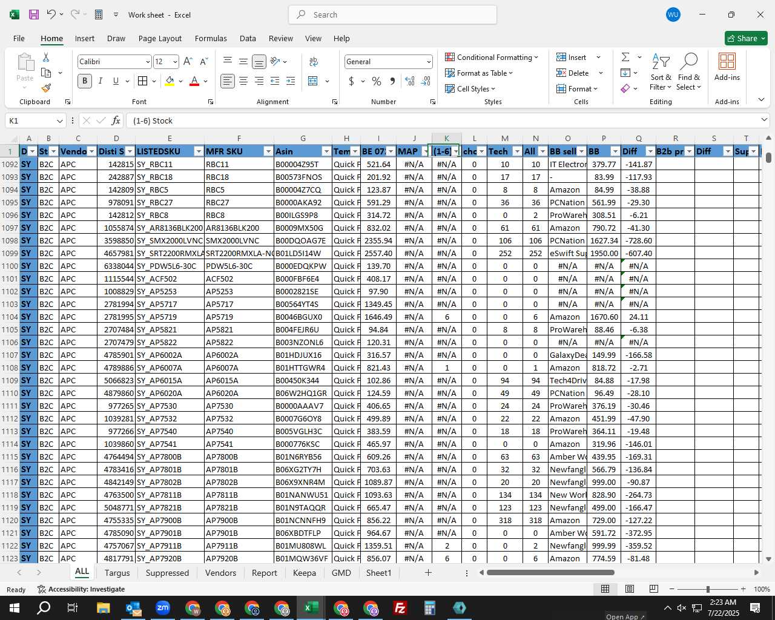Open the General number format dropdown

click(x=429, y=62)
